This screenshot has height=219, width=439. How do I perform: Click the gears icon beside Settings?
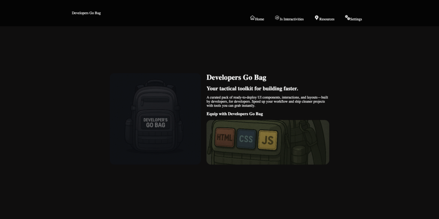coord(347,18)
